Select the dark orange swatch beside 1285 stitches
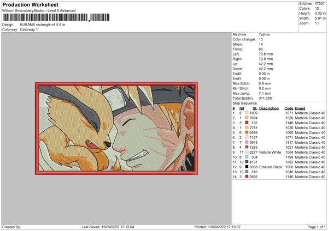Screen dimensions: 328x231 (247, 147)
